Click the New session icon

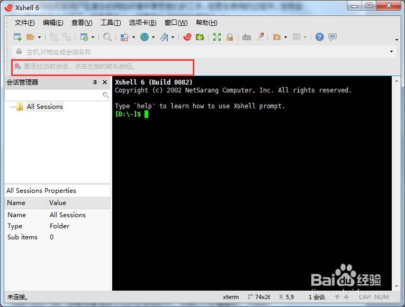click(17, 37)
